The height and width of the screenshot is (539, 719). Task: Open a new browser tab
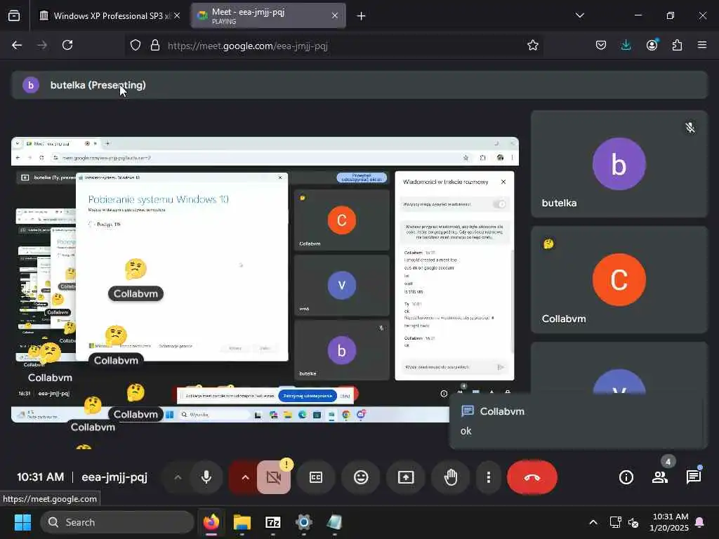click(361, 16)
